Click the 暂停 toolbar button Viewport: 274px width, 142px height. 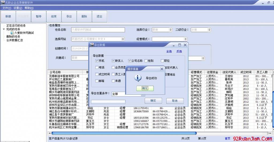click(39, 16)
